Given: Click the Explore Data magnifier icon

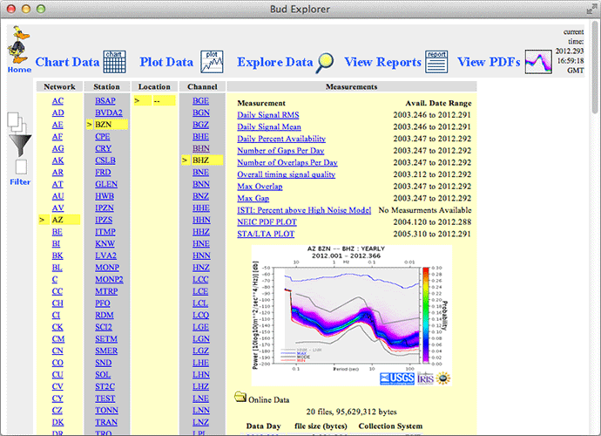Looking at the screenshot, I should point(325,62).
